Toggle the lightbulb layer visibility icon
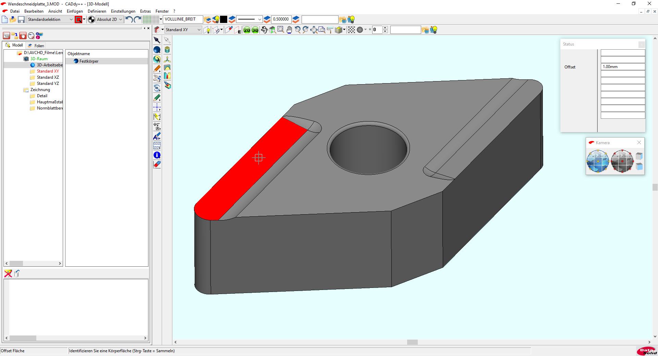This screenshot has width=658, height=356. click(216, 20)
